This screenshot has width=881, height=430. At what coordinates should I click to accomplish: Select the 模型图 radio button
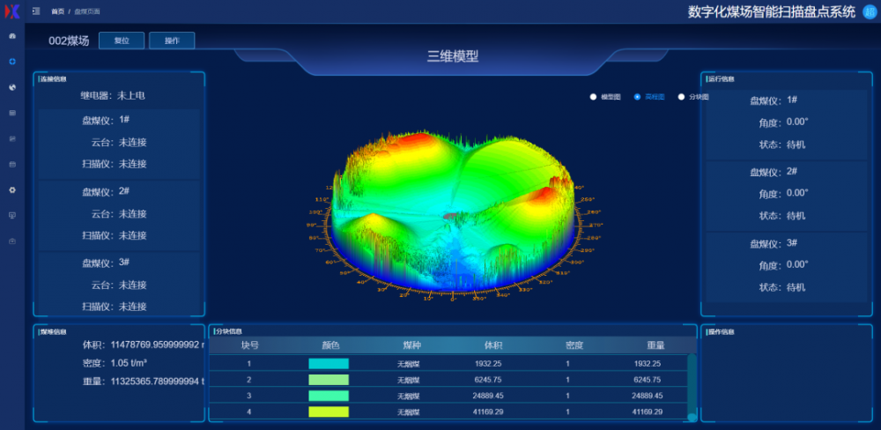point(594,97)
